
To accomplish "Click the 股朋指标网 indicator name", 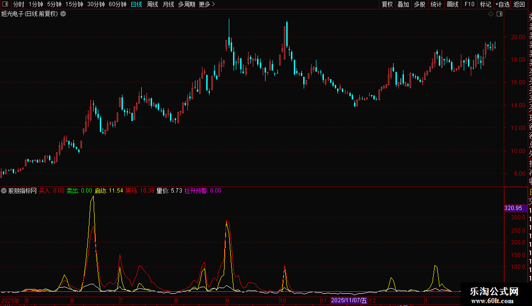I will point(23,191).
